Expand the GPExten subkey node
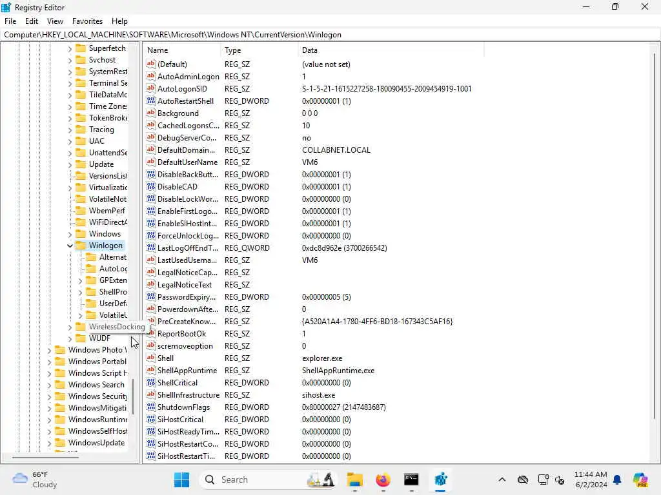The image size is (661, 495). click(x=80, y=280)
